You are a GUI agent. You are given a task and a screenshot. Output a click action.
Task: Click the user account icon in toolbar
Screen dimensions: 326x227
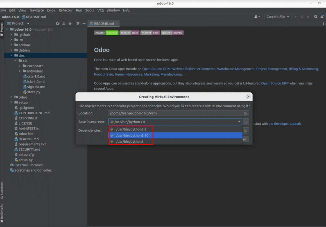click(257, 17)
